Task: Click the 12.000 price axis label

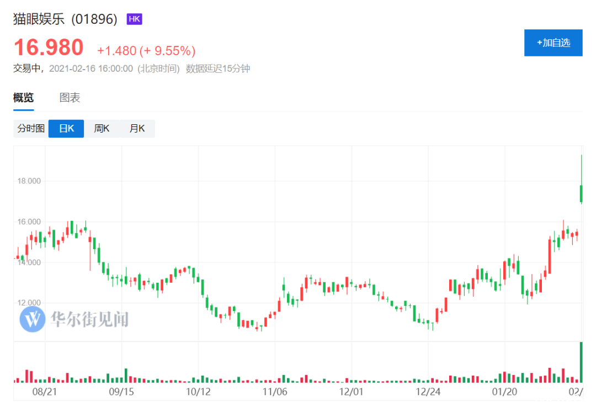Action: pos(29,303)
